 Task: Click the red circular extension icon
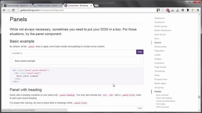click(168, 10)
